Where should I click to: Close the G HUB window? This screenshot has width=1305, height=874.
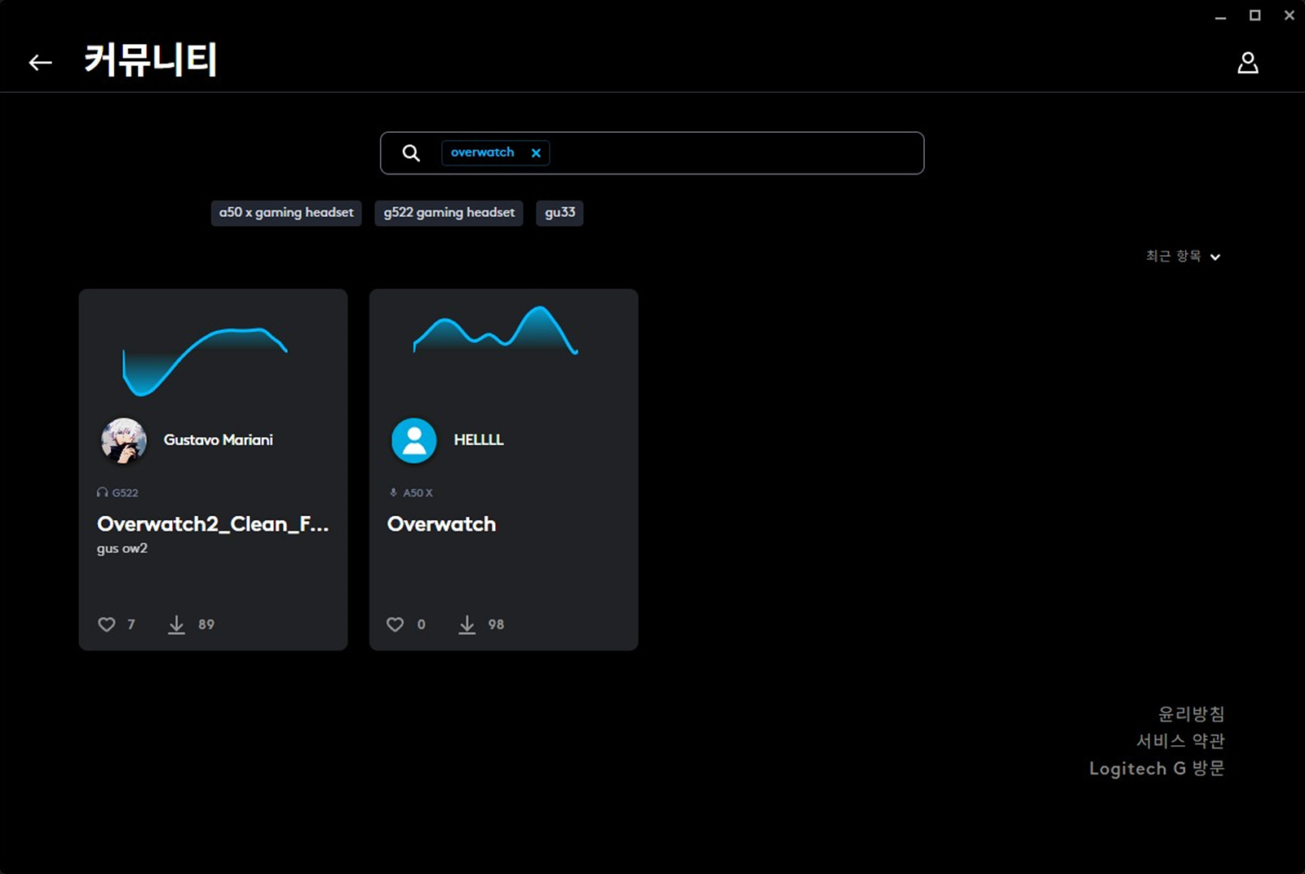[1290, 15]
